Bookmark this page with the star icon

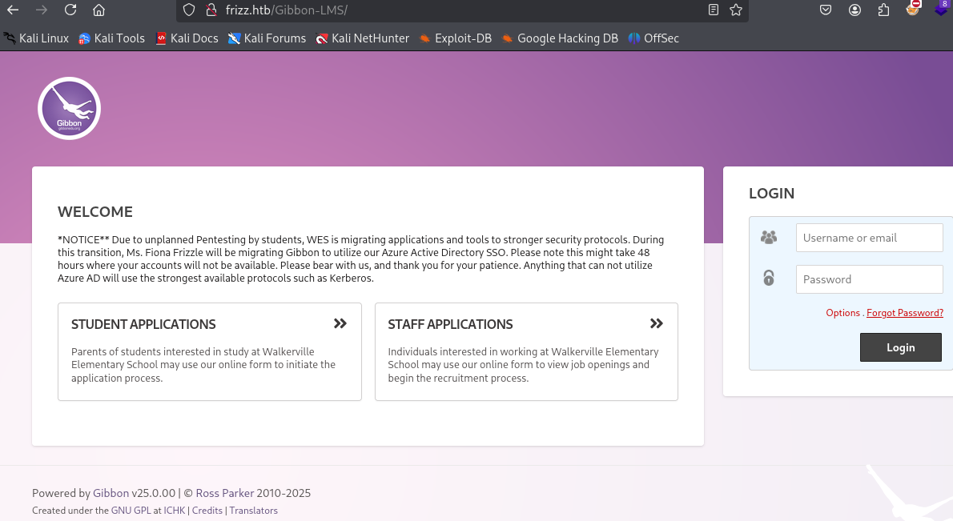736,10
